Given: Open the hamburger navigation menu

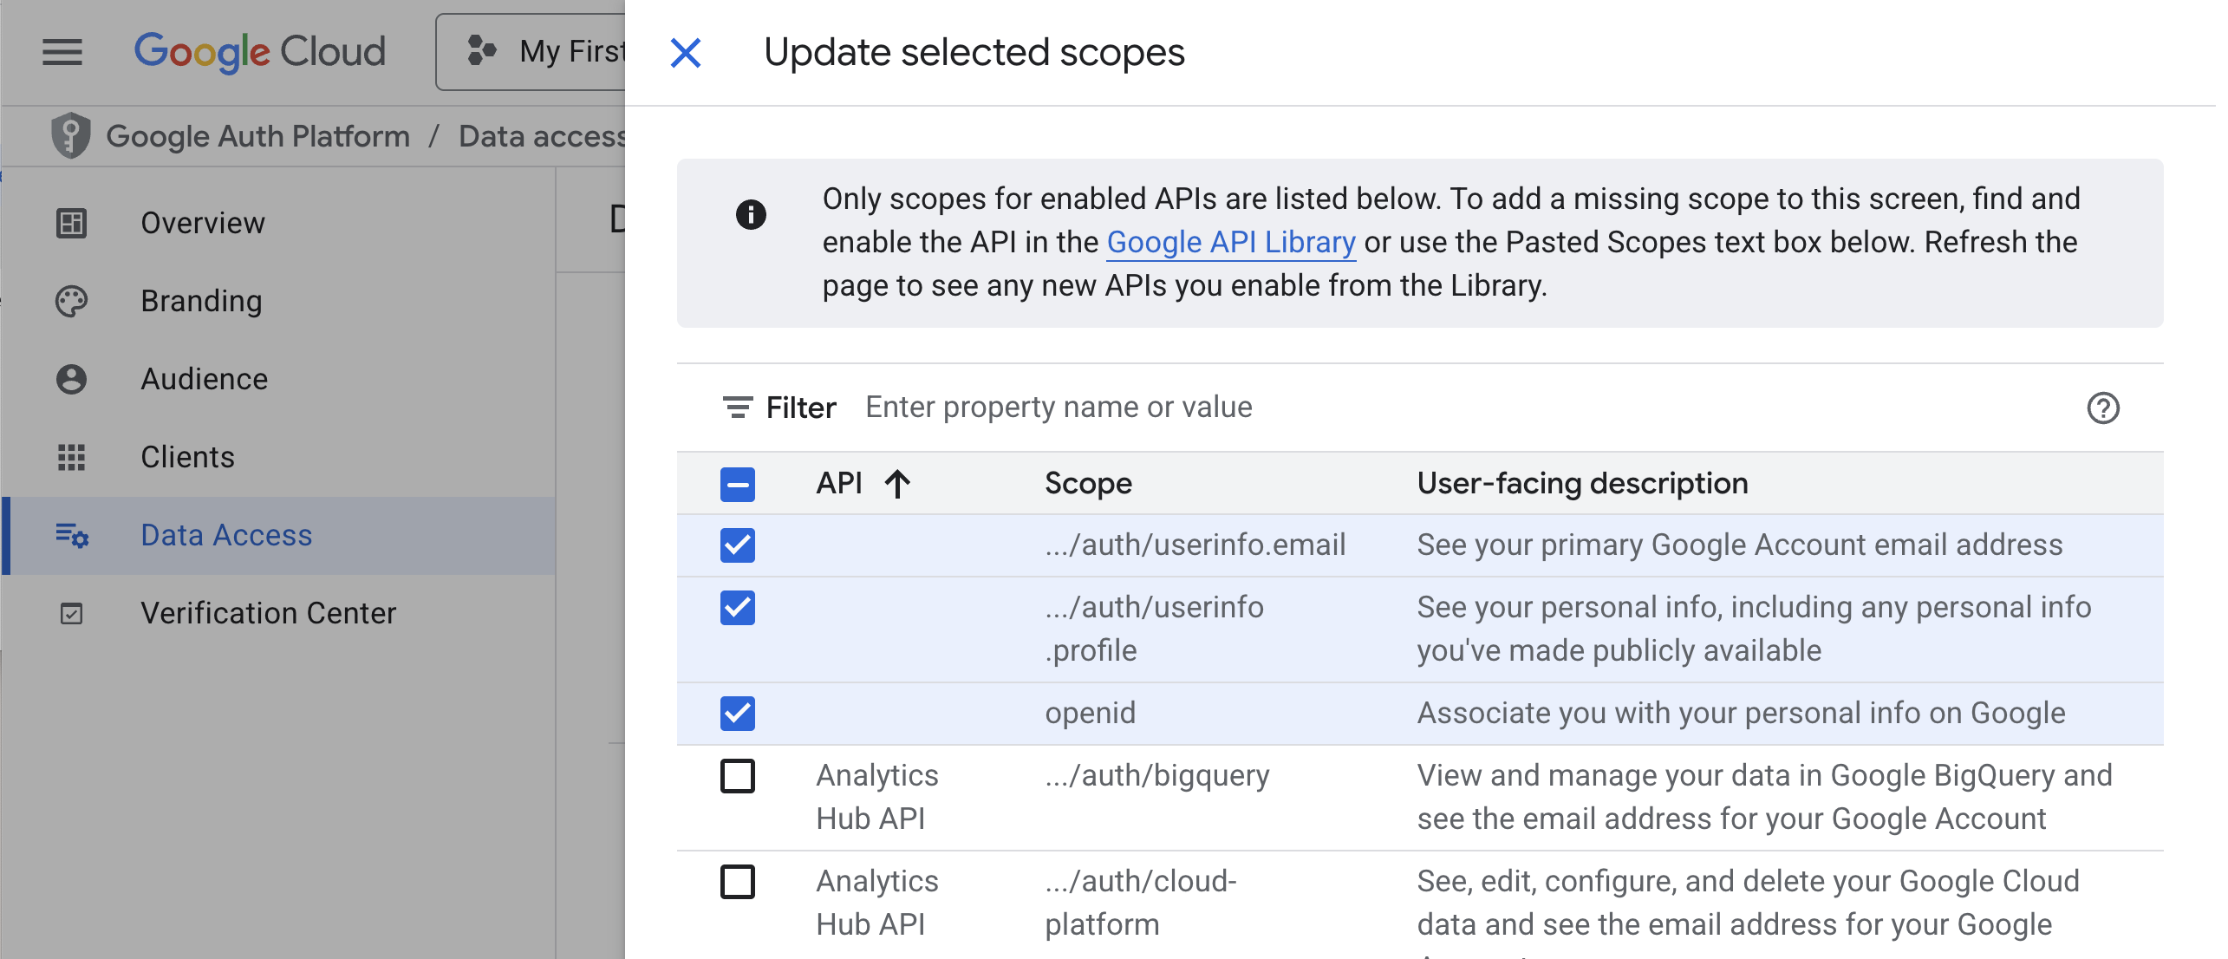Looking at the screenshot, I should click(x=62, y=52).
